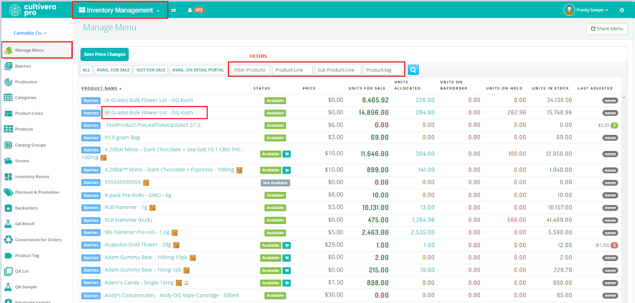Click cart icon on Acapulco Gold Flower row

(287, 245)
